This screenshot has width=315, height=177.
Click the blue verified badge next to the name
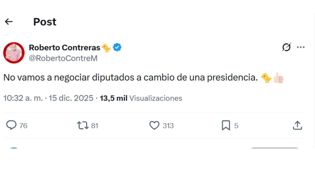(117, 47)
